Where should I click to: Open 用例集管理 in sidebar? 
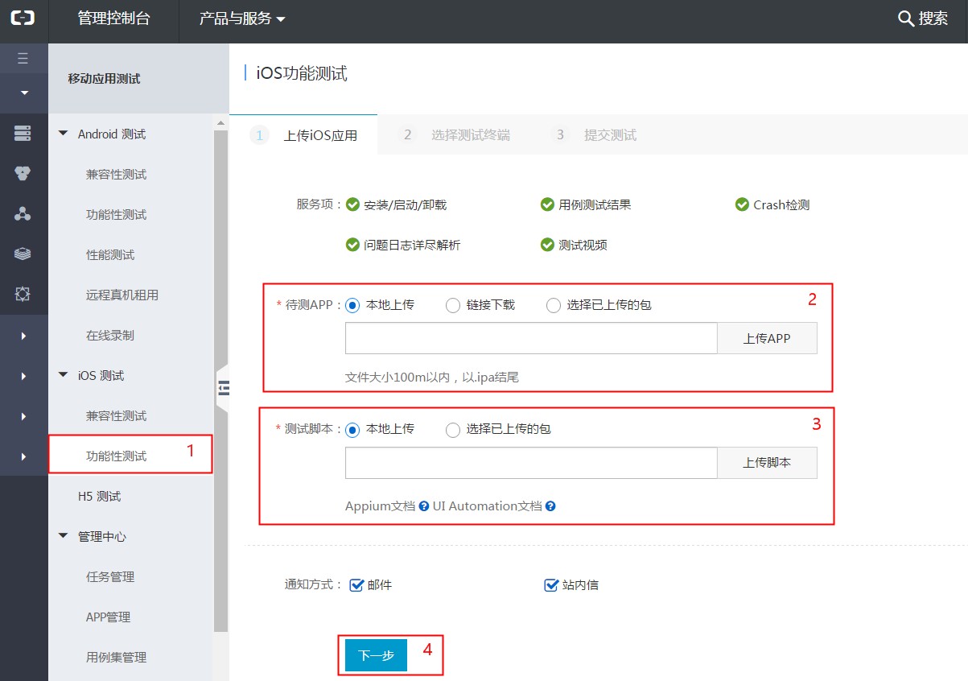(116, 658)
